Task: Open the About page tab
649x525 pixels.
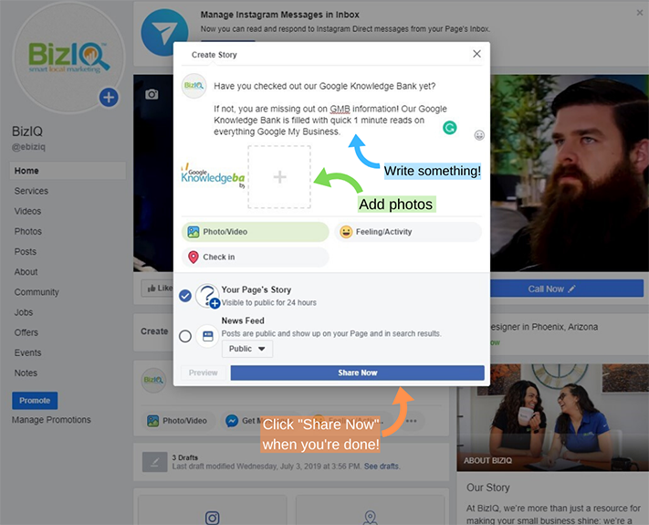Action: [26, 272]
